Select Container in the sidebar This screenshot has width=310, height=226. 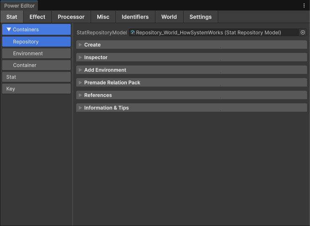point(36,65)
